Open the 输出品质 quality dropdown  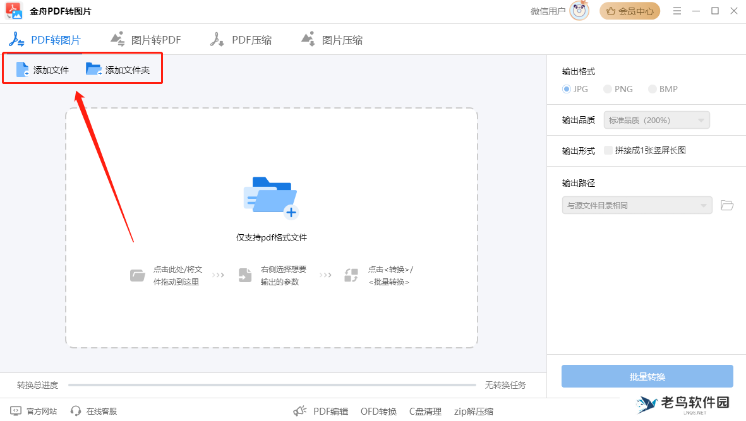[656, 120]
